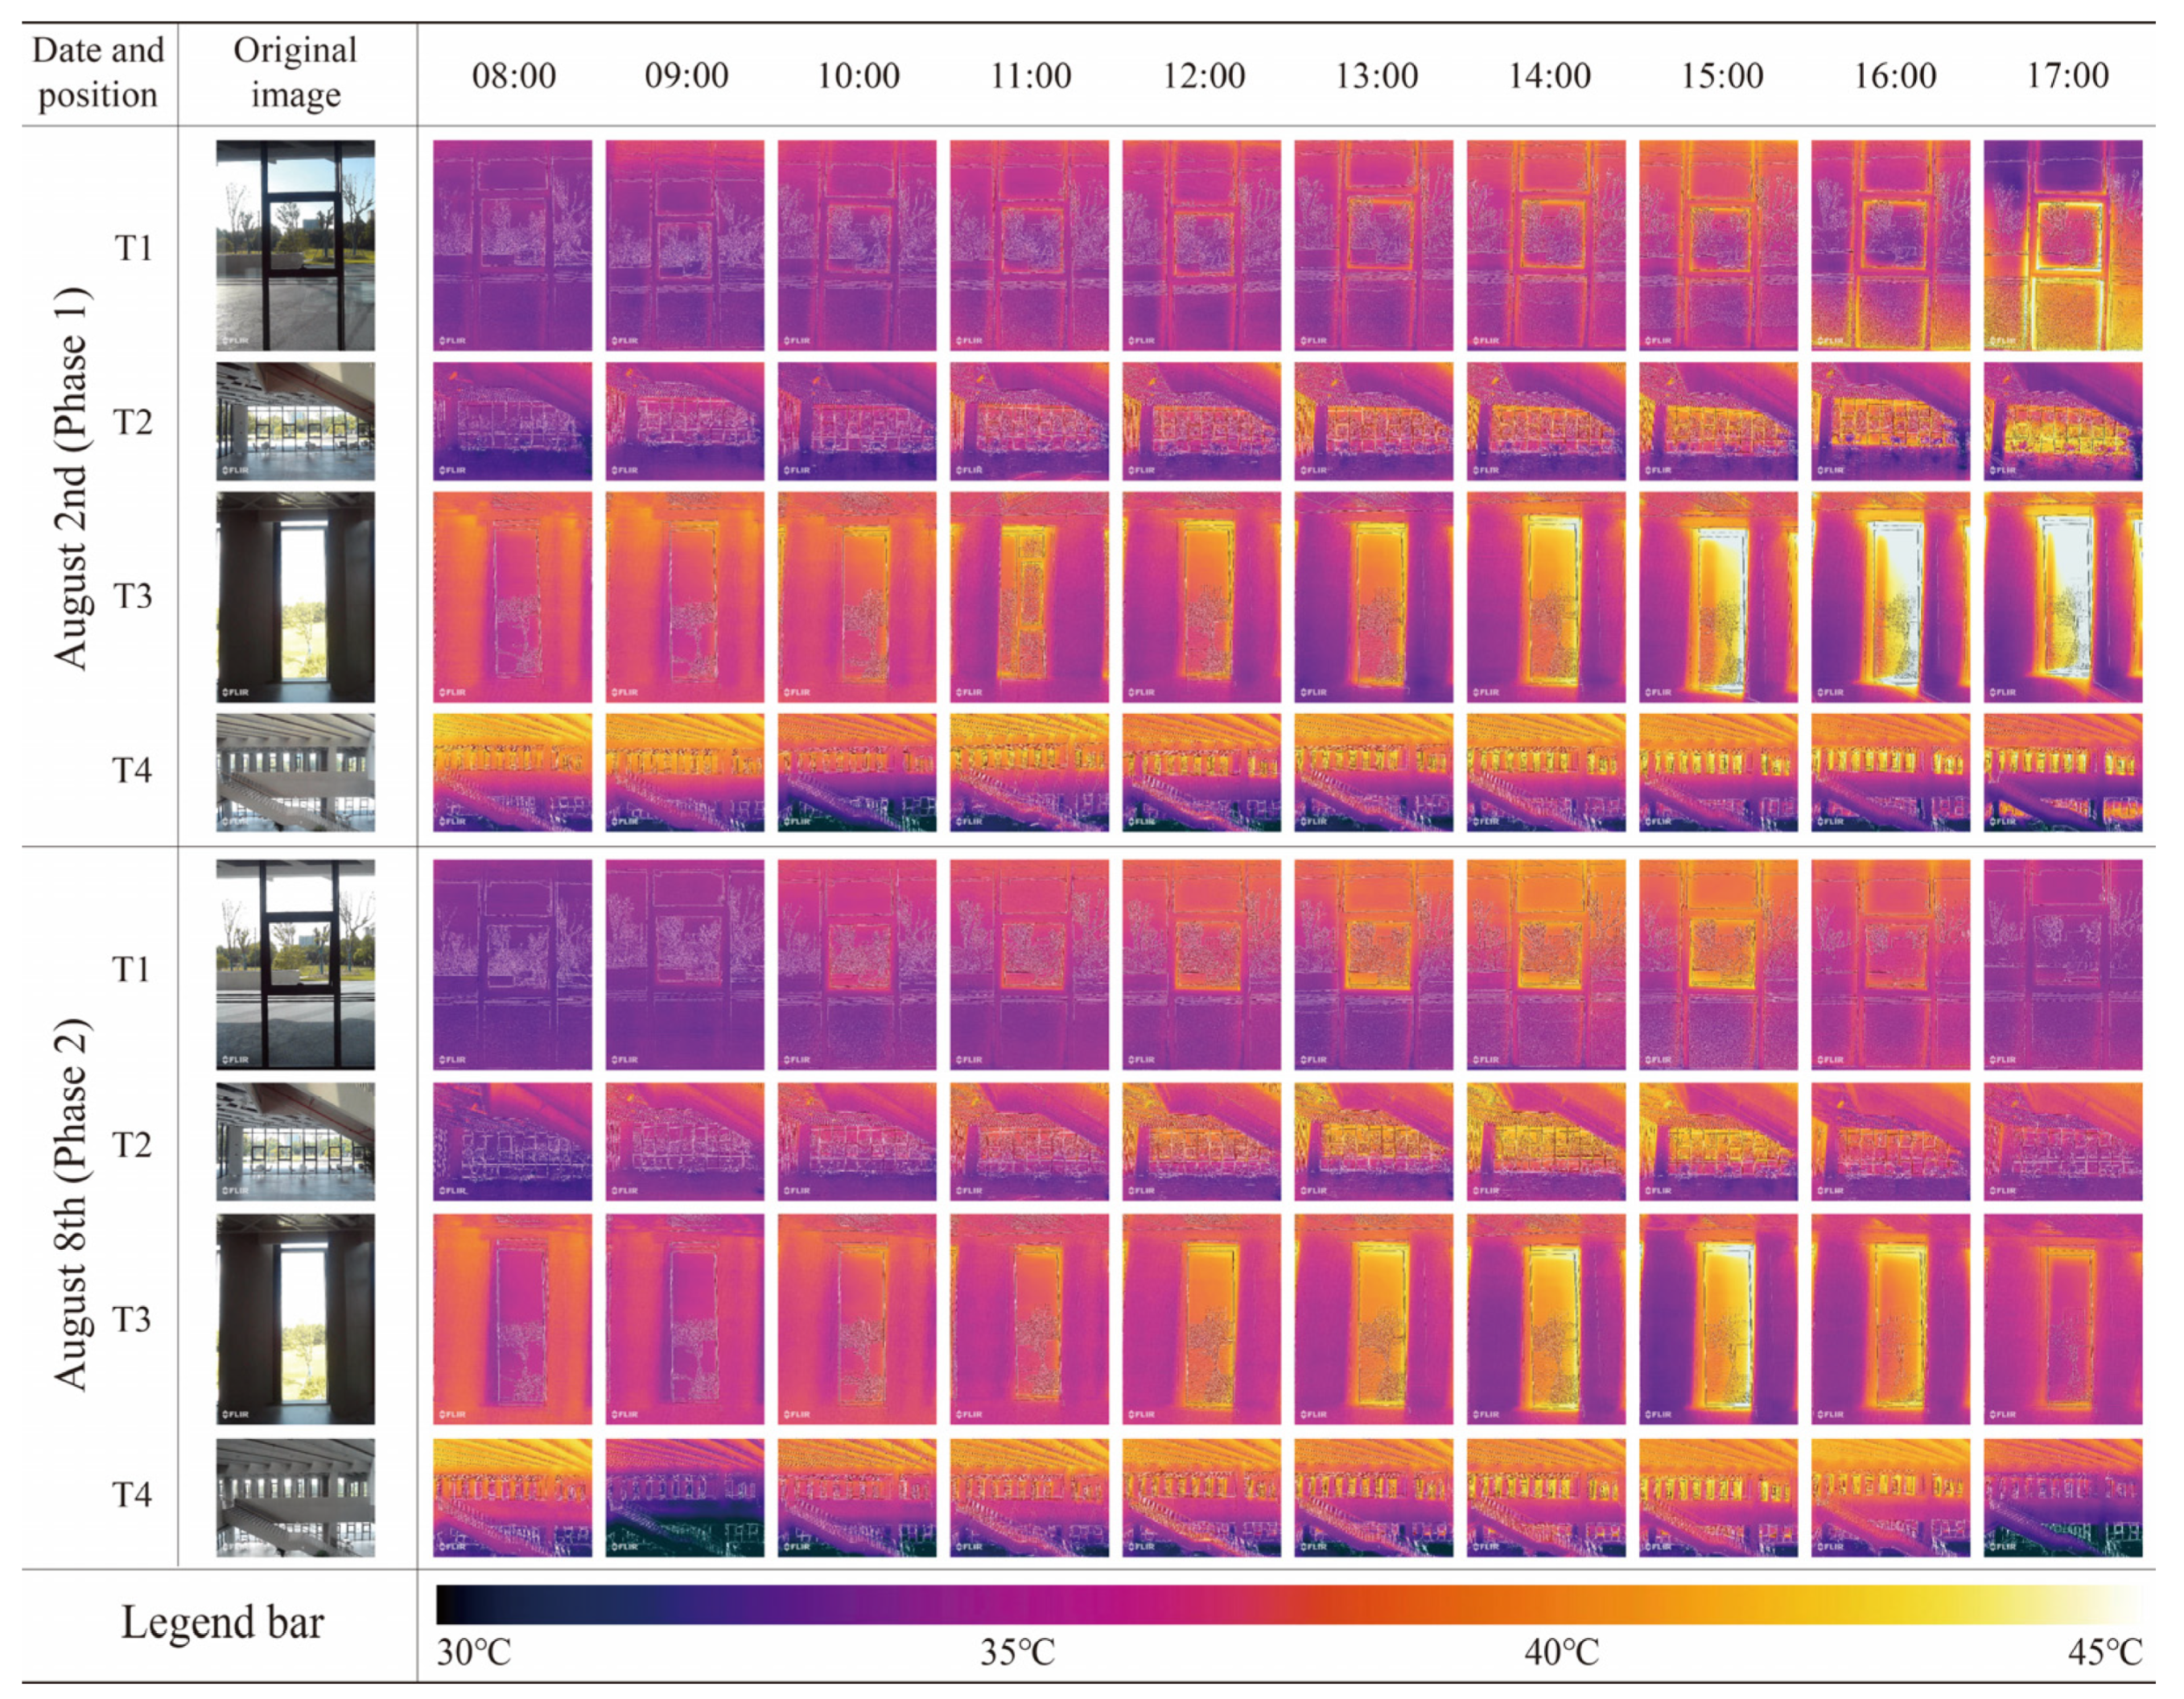
Task: Click the August 2nd (Phase 1) label
Action: pos(72,478)
